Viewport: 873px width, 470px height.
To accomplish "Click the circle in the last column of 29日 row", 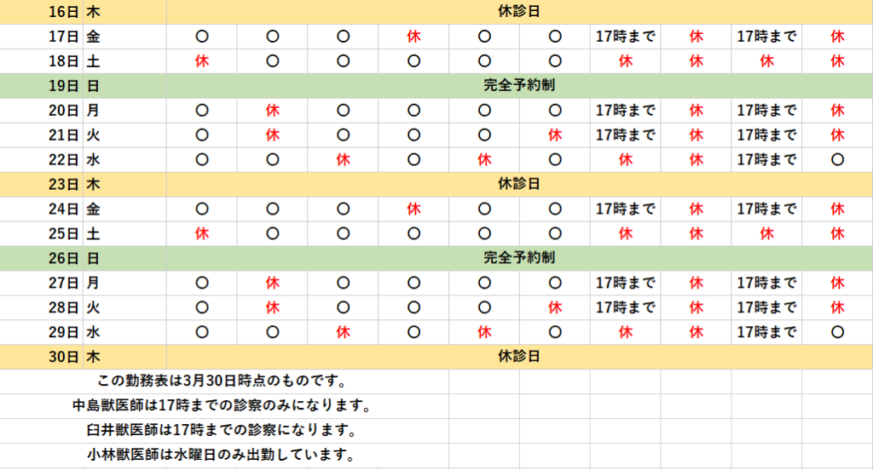I will point(837,332).
